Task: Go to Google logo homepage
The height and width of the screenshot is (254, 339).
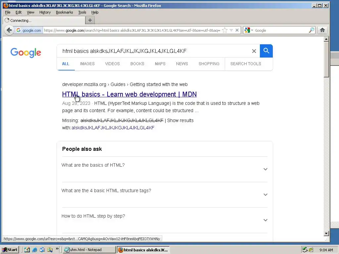Action: click(26, 53)
